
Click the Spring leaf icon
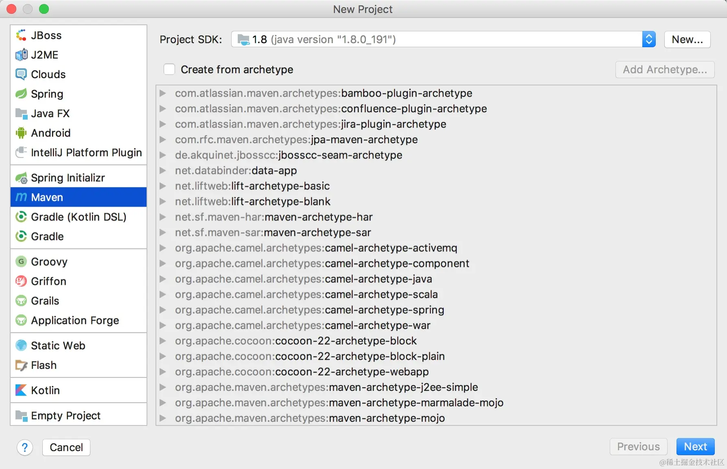(21, 94)
